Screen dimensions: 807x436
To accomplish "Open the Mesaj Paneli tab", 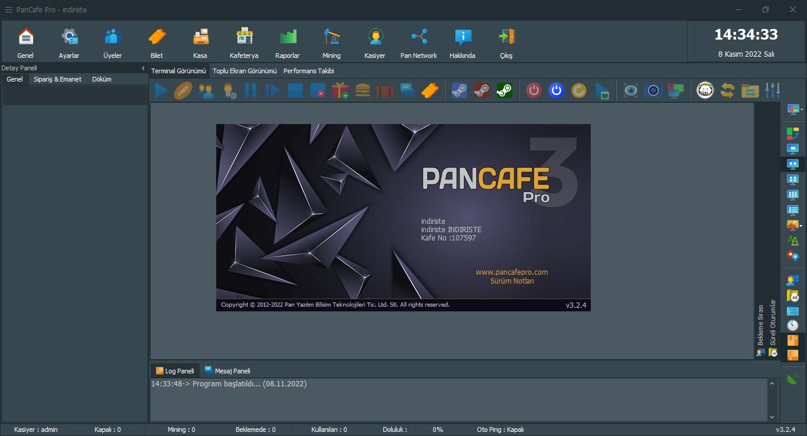I will 227,371.
